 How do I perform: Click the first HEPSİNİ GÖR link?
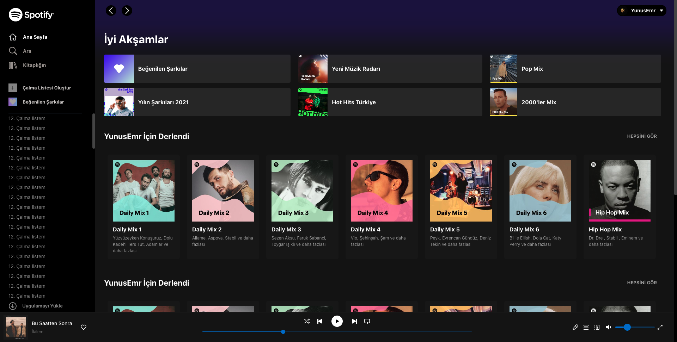(x=642, y=136)
